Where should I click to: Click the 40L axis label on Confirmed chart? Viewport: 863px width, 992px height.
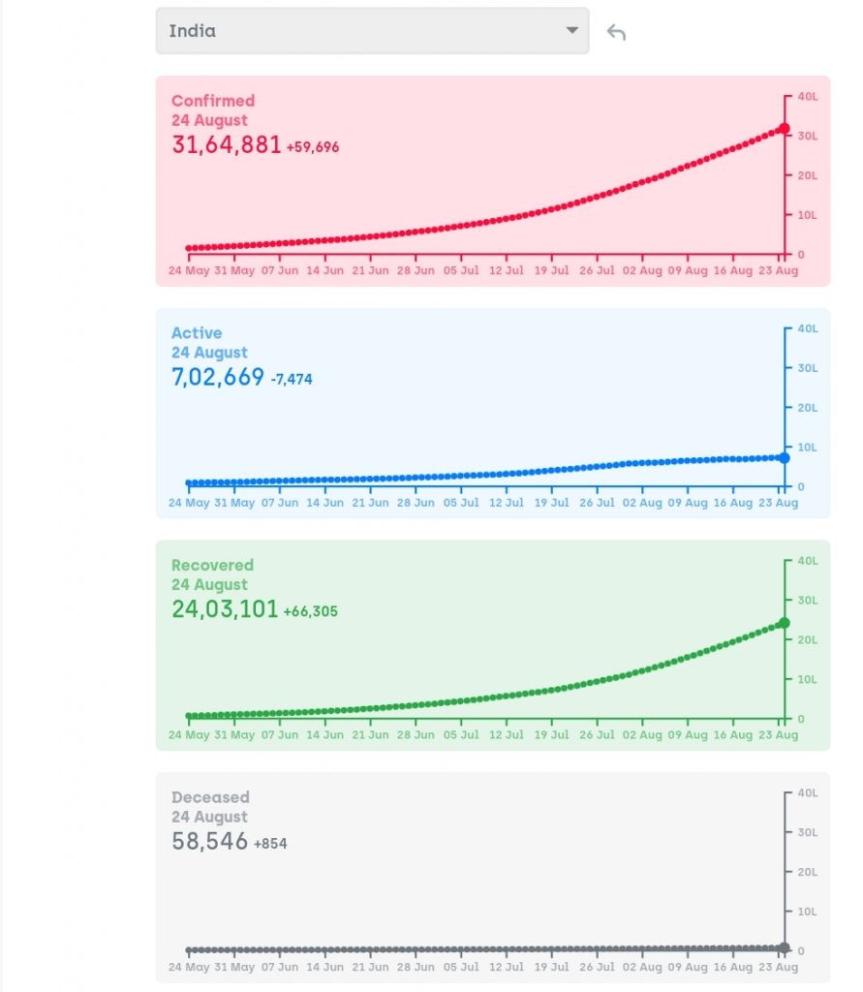(x=808, y=96)
